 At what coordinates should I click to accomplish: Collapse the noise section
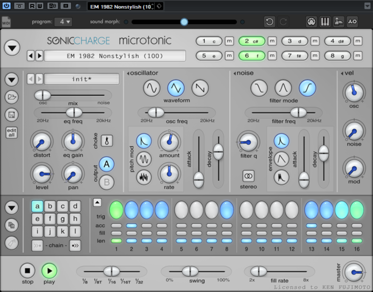coord(235,73)
